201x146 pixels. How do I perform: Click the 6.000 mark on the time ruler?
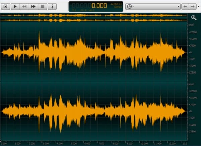pos(87,143)
